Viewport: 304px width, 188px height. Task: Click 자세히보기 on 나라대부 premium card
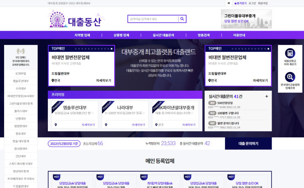(138, 125)
